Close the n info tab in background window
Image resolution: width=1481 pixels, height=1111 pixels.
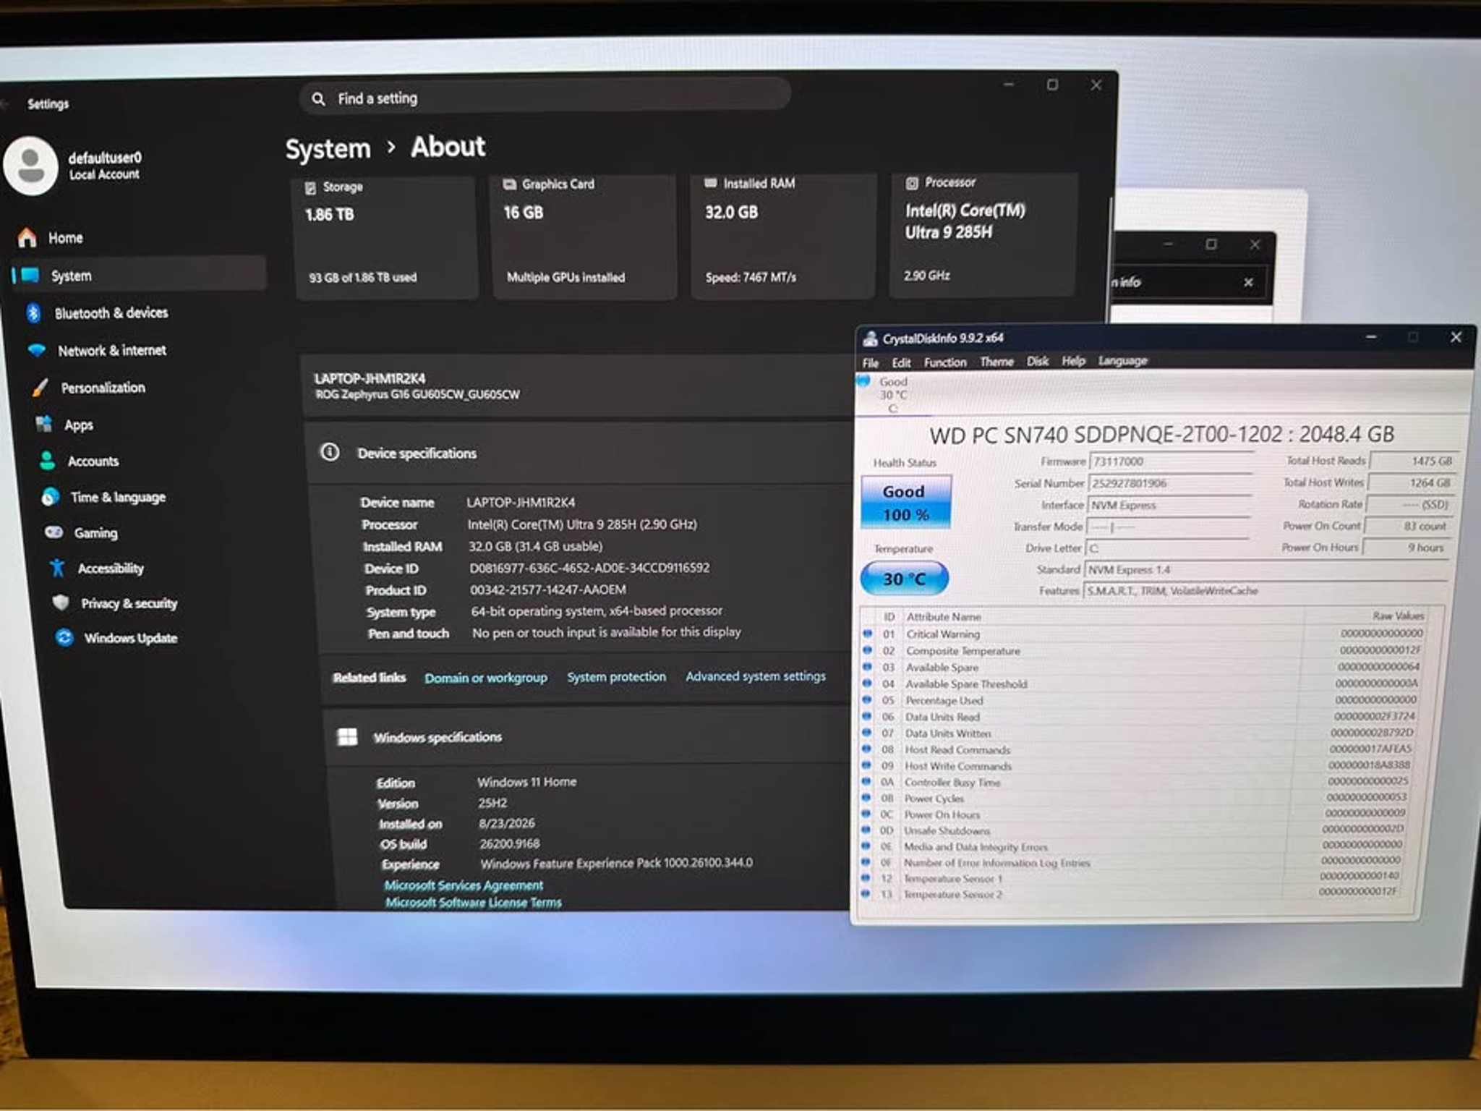(1248, 282)
